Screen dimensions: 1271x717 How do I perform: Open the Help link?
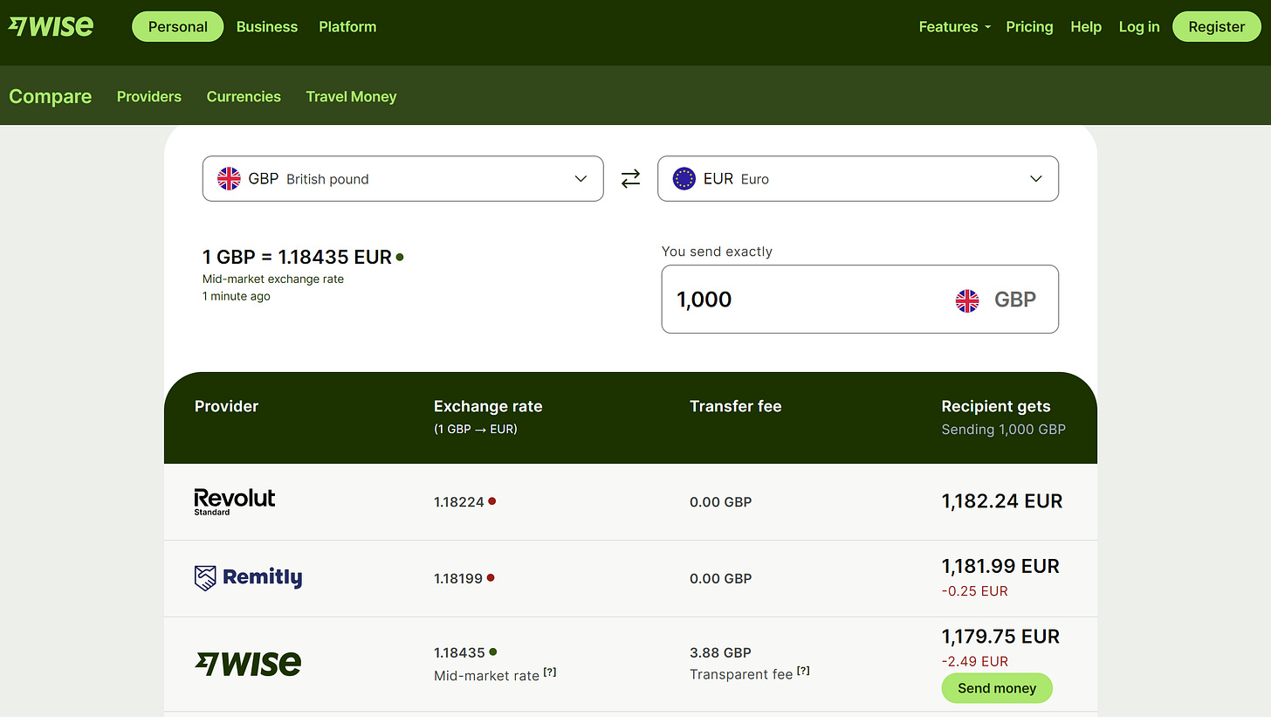pyautogui.click(x=1086, y=26)
